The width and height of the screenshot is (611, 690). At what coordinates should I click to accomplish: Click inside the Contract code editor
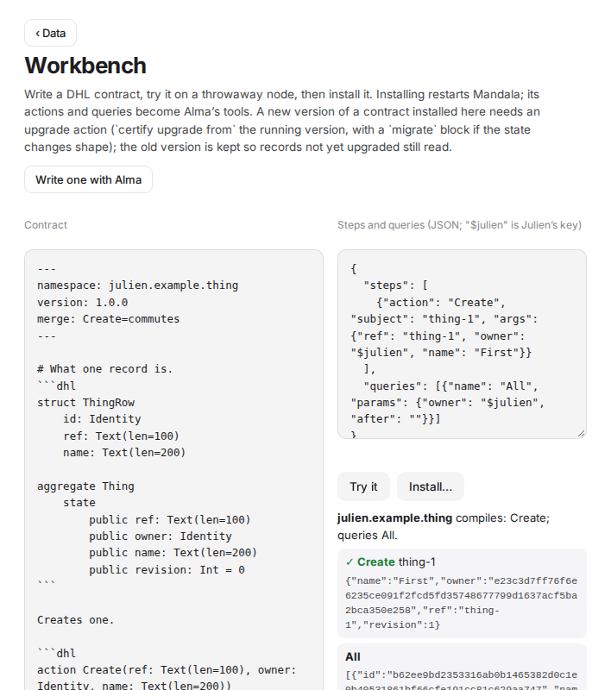click(173, 469)
